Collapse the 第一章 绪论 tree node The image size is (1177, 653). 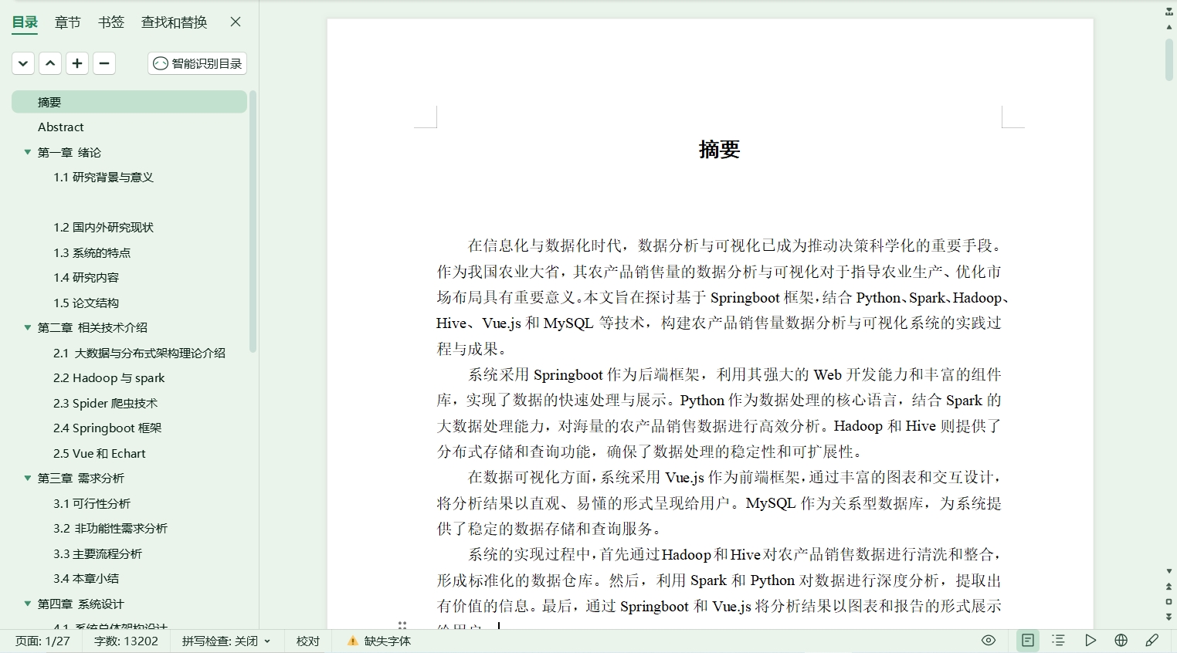(x=28, y=153)
